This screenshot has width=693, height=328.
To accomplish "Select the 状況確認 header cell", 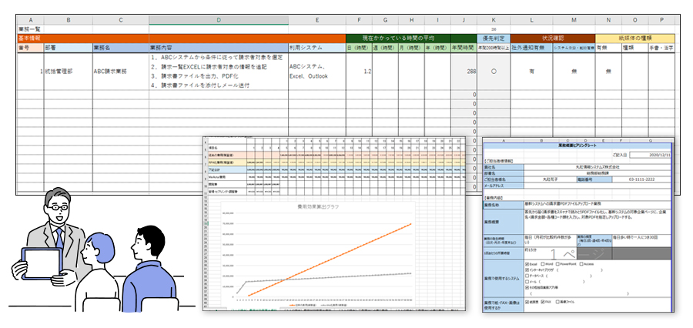I will 553,37.
